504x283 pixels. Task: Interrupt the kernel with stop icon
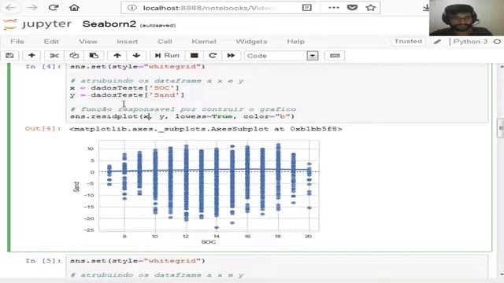pyautogui.click(x=195, y=56)
